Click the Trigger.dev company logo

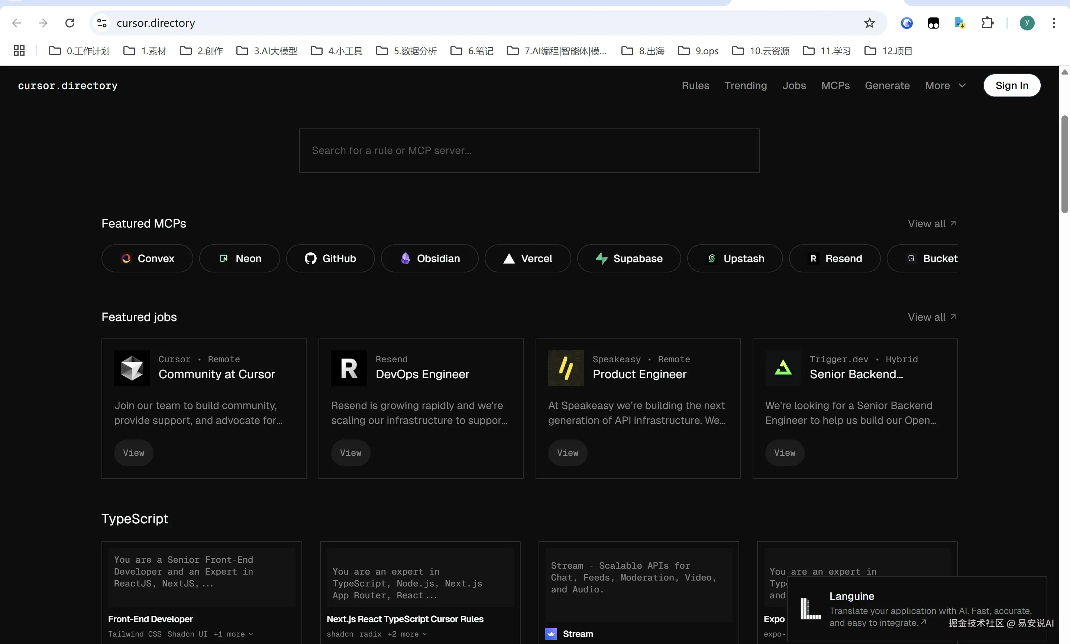pos(783,368)
